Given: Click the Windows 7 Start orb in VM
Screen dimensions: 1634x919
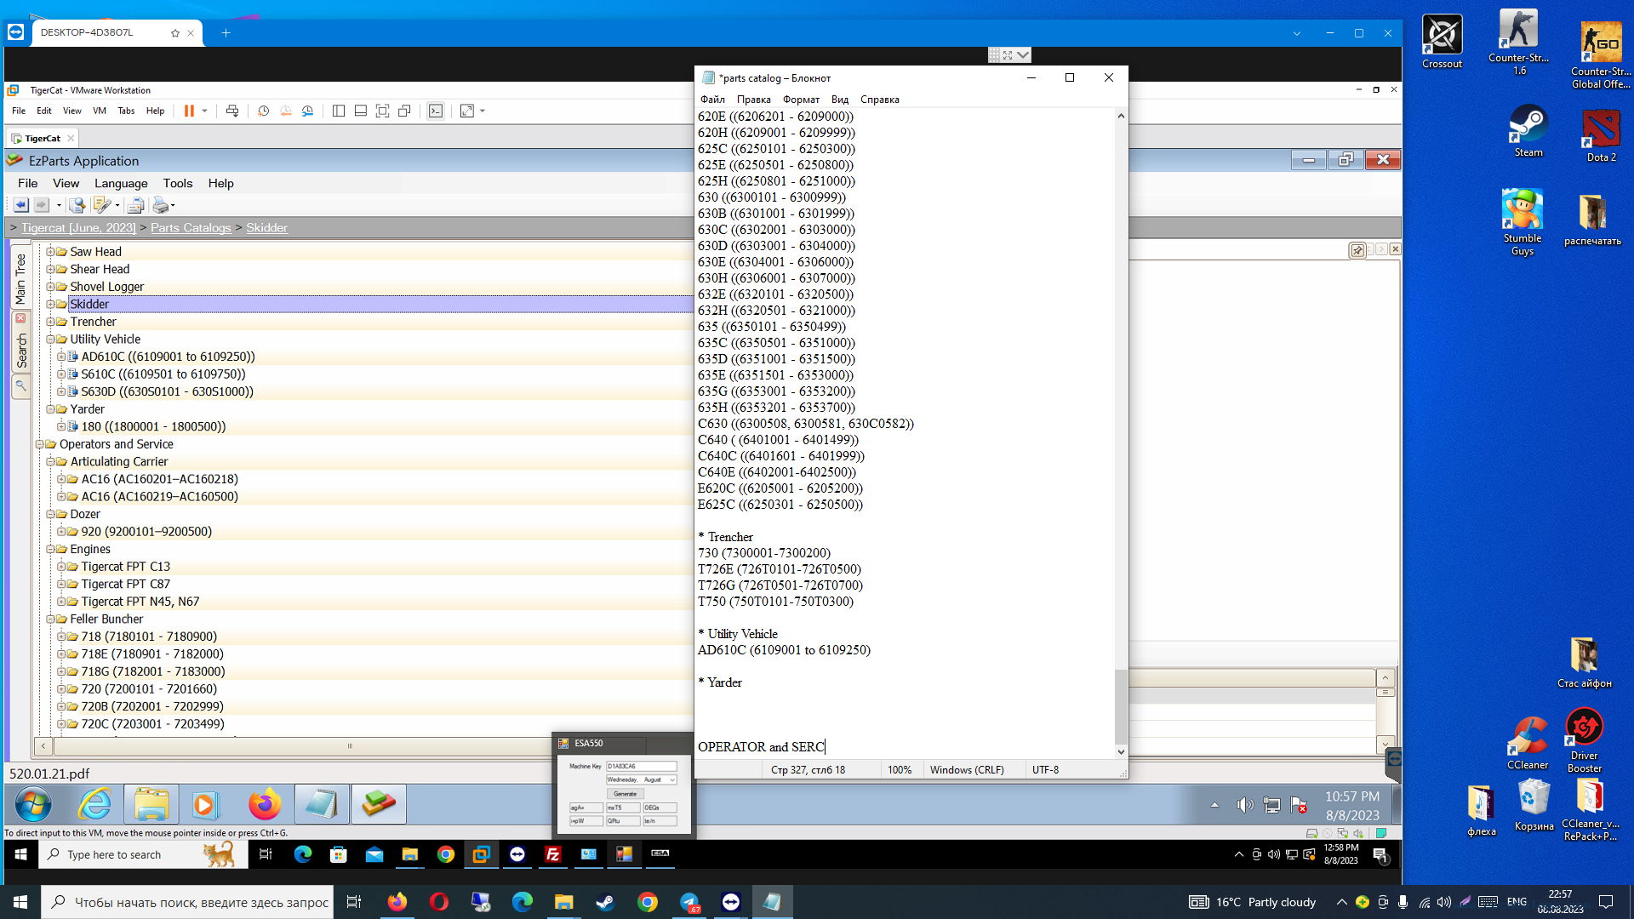Looking at the screenshot, I should point(33,804).
